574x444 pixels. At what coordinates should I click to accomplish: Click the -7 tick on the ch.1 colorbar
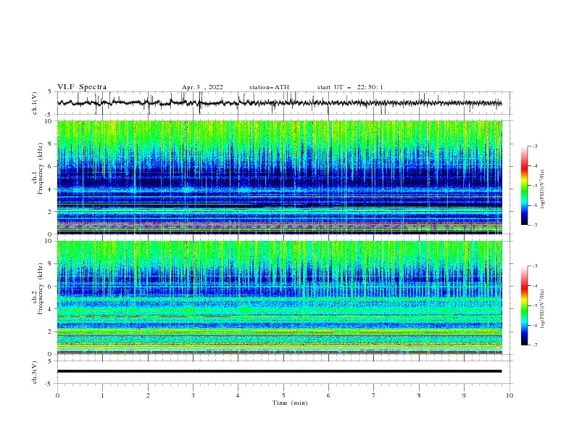534,225
